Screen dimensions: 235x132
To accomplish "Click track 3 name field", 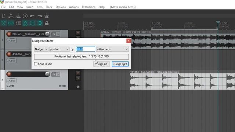I will [28, 74].
